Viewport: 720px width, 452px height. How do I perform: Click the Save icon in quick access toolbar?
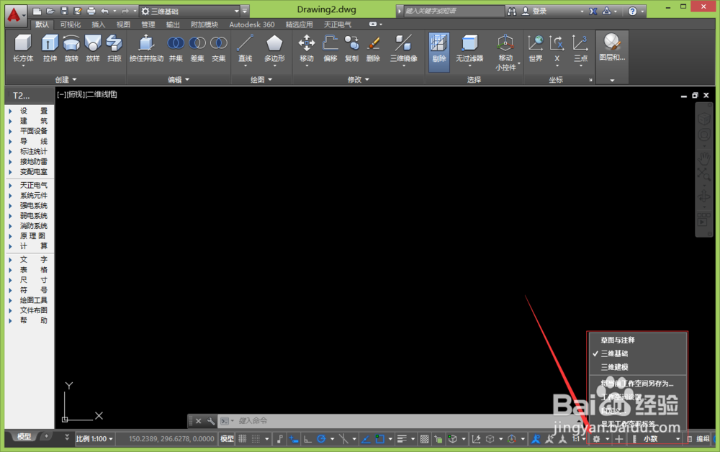pyautogui.click(x=64, y=11)
